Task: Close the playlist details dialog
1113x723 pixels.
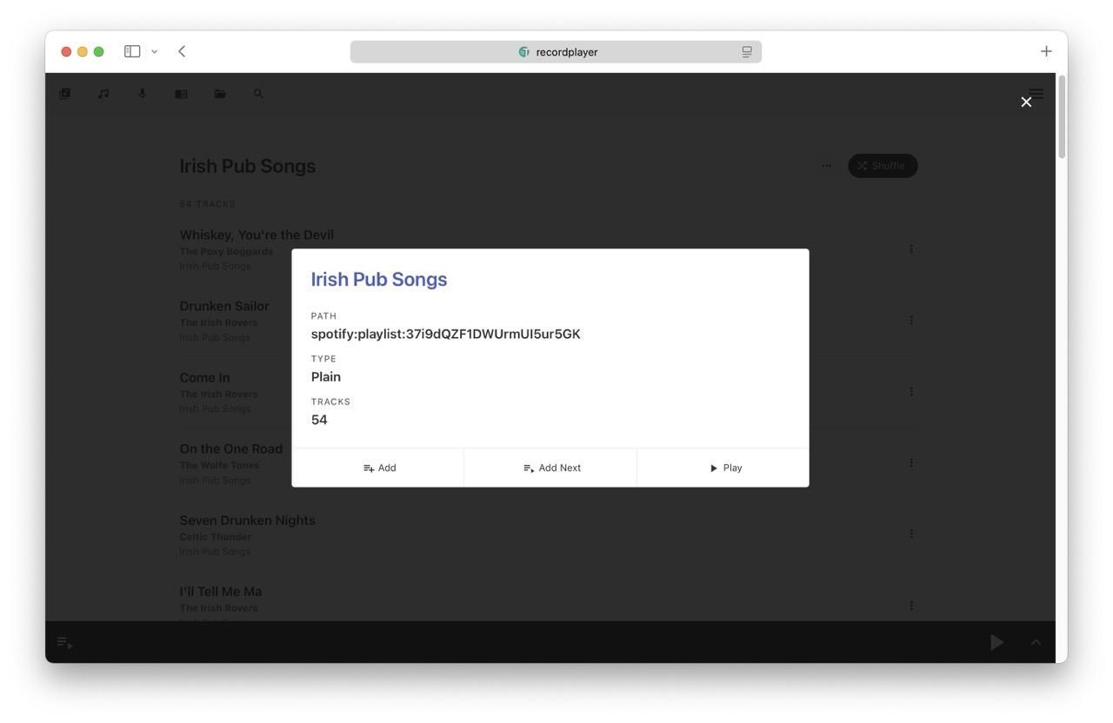Action: [x=1026, y=102]
